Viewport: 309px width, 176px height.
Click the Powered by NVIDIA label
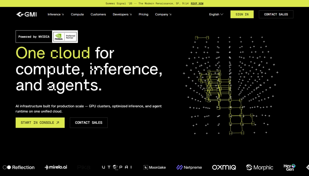pos(34,37)
